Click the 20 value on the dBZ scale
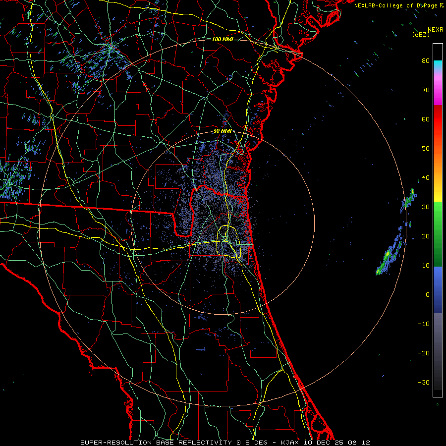 point(426,236)
